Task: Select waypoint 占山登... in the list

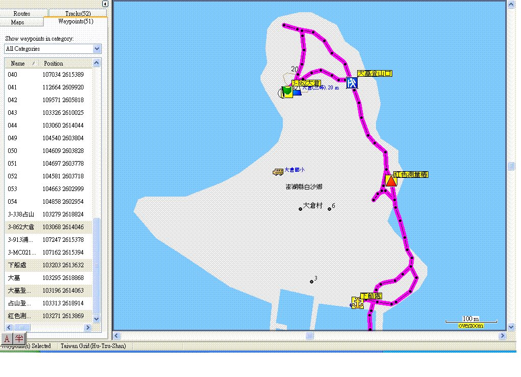Action: click(48, 303)
